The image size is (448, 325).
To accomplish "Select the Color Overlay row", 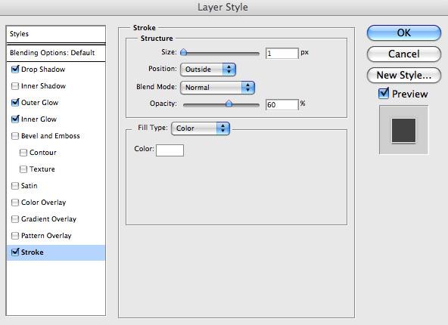I will 56,203.
